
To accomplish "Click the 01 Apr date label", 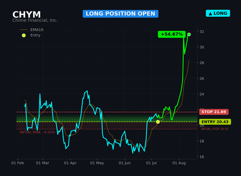I will pyautogui.click(x=70, y=163).
